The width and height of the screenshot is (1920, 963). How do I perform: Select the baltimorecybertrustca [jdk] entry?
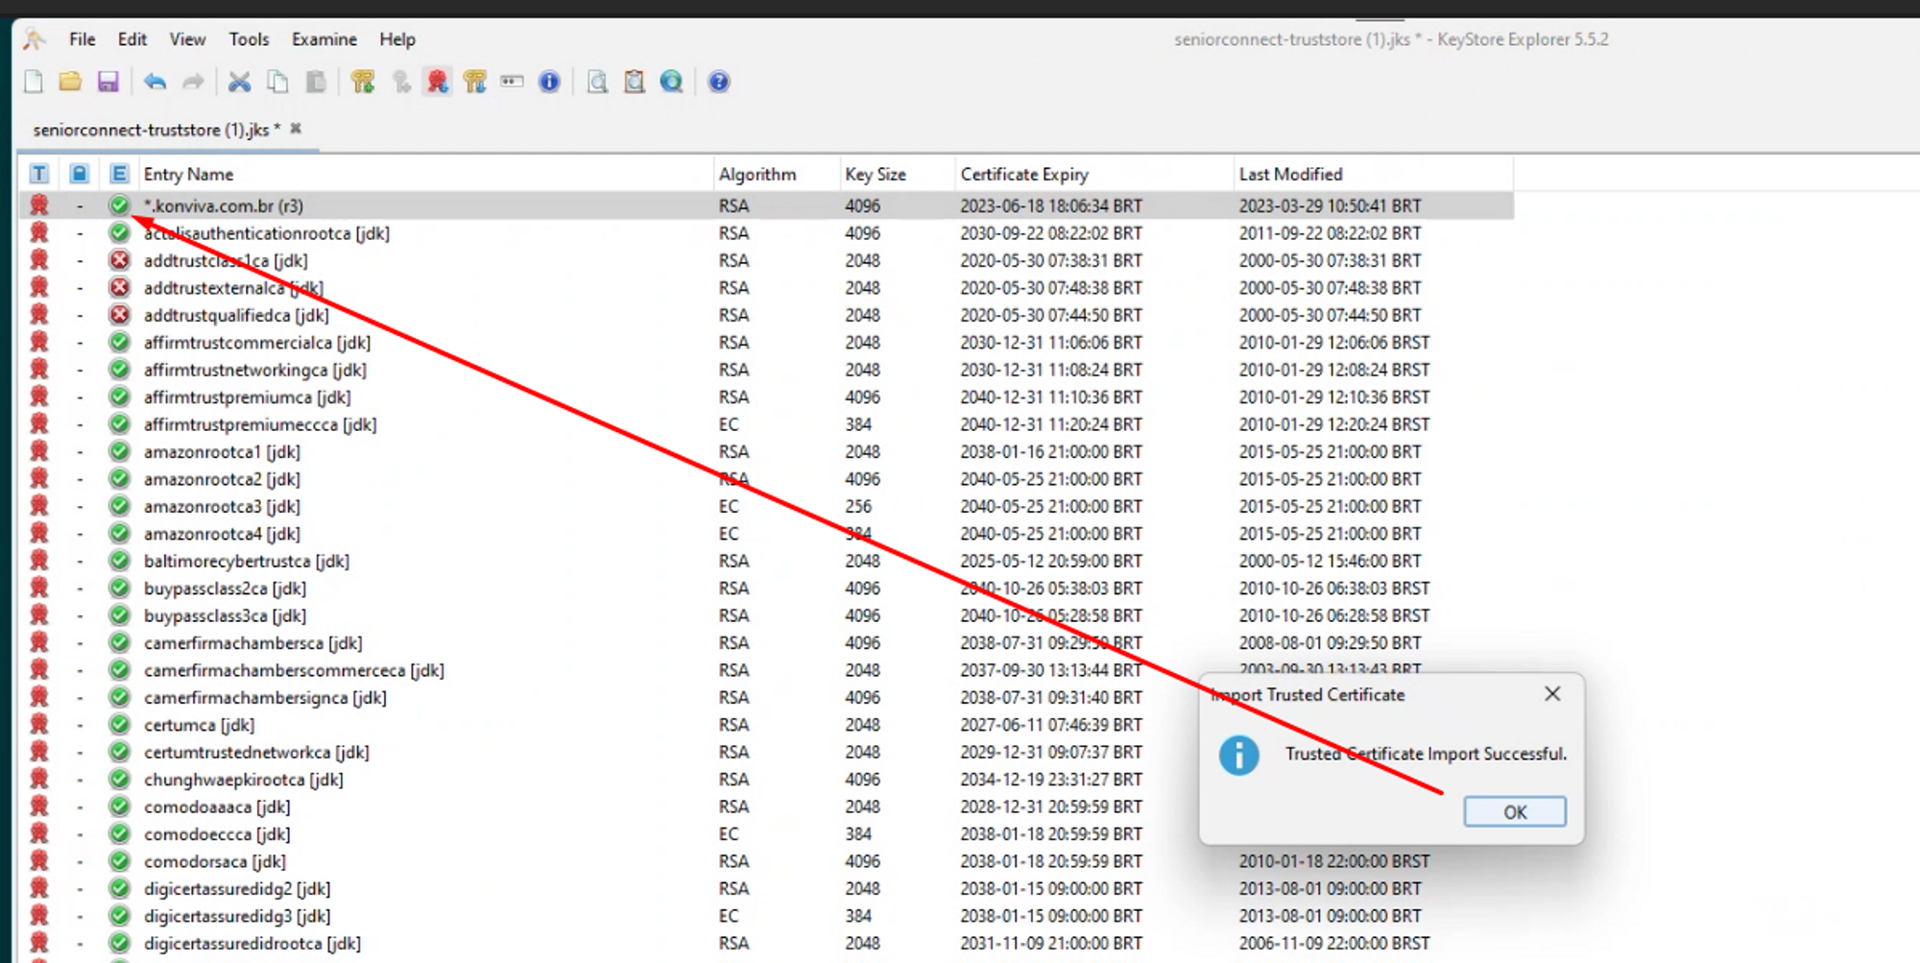pos(766,561)
